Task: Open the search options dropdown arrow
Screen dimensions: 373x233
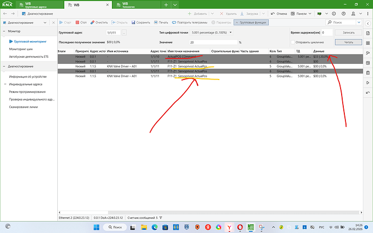Action: 359,22
